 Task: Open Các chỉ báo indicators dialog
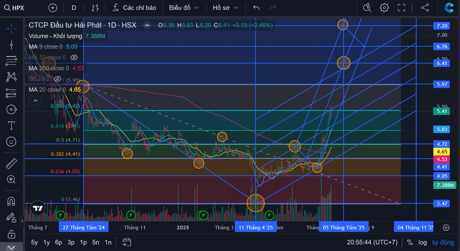point(134,8)
